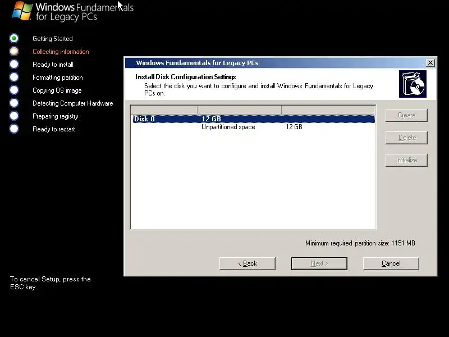This screenshot has width=449, height=337.
Task: Click the Ready to restart label
Action: [x=53, y=129]
